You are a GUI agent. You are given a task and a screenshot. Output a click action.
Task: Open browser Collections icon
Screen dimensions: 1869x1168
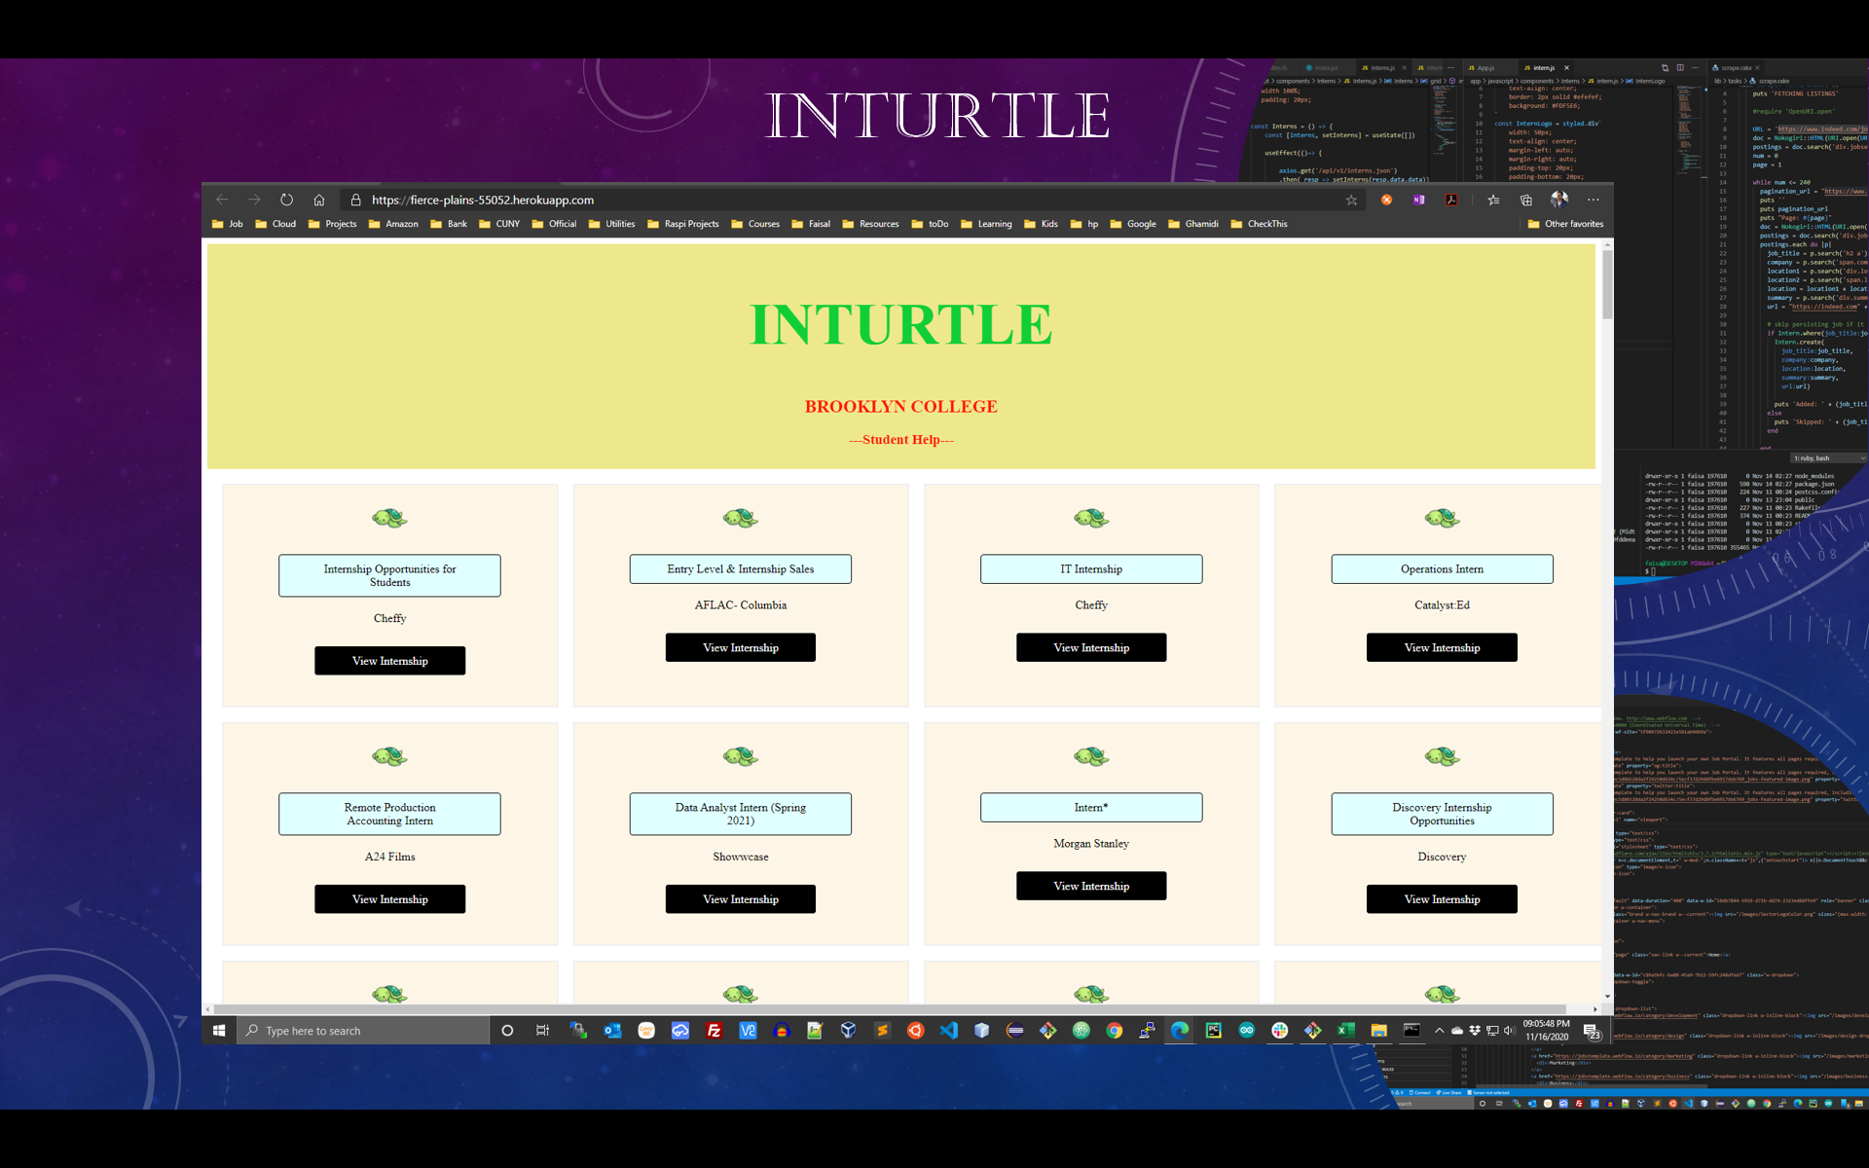click(x=1526, y=200)
